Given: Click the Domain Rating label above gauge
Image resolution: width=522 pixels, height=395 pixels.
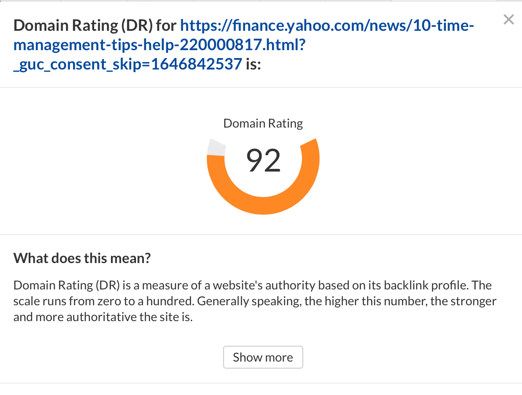Looking at the screenshot, I should pyautogui.click(x=263, y=124).
